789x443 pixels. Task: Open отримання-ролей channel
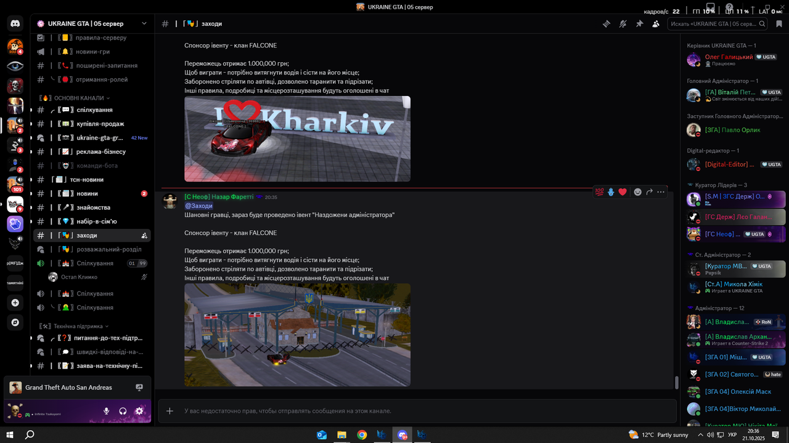[x=92, y=79]
